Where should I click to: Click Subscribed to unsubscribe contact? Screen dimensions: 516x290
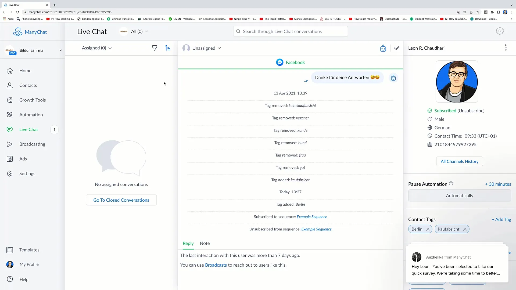[x=445, y=110]
